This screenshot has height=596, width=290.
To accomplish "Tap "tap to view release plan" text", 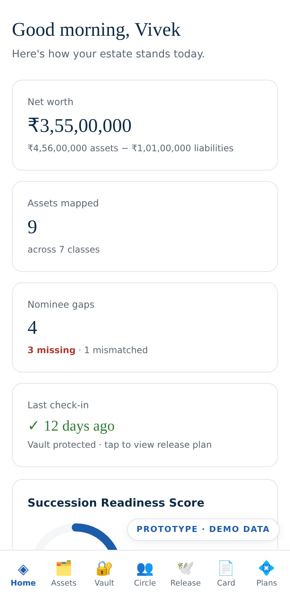I will [x=158, y=445].
